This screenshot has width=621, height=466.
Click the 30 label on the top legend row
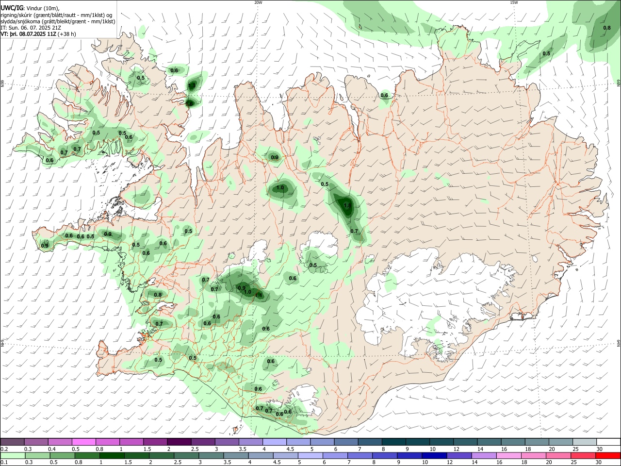(600, 449)
